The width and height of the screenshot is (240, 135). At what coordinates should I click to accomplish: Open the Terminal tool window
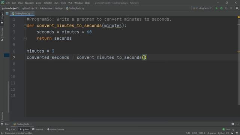pyautogui.click(x=37, y=129)
